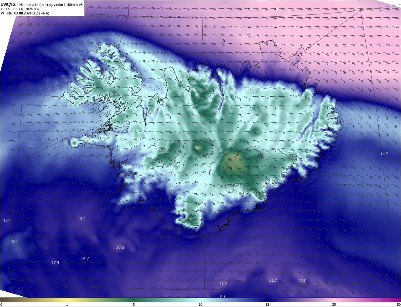Click the 17.9 precipitation value label

(55, 262)
